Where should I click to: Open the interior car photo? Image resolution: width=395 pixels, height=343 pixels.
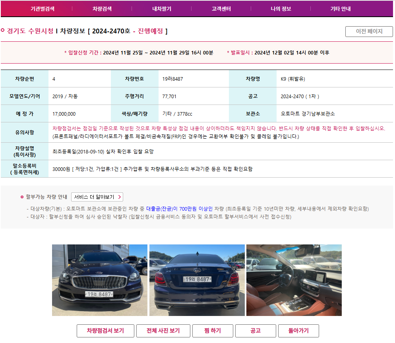point(294,280)
